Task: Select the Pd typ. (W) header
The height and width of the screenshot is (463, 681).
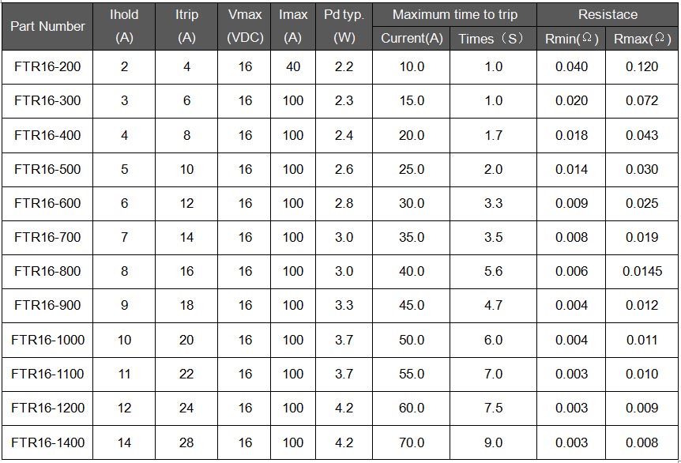Action: [x=344, y=26]
